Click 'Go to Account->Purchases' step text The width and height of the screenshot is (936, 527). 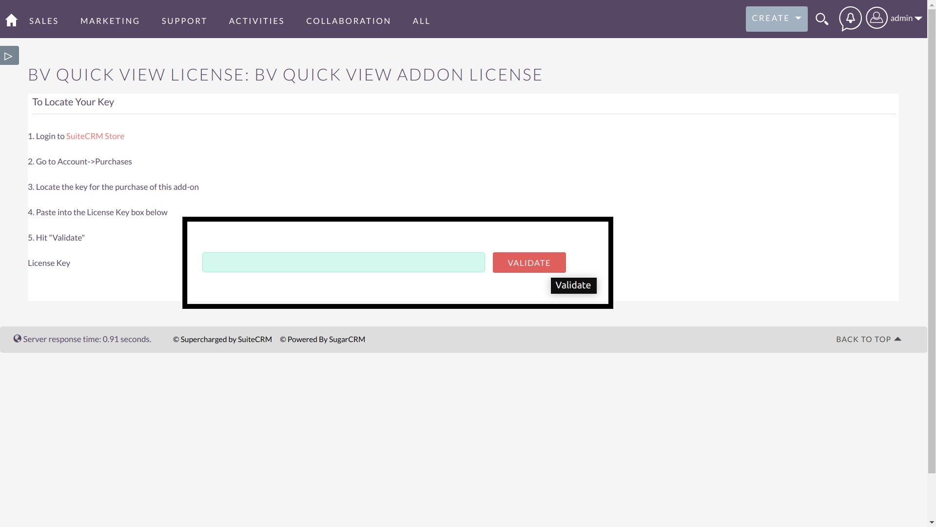[x=84, y=162]
